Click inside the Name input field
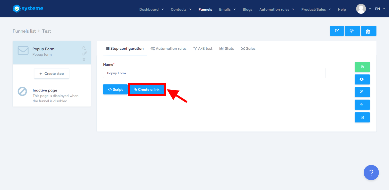The height and width of the screenshot is (190, 389). (x=214, y=73)
